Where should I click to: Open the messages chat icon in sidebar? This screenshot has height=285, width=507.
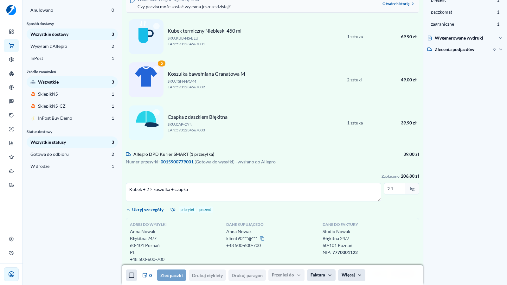pyautogui.click(x=11, y=101)
